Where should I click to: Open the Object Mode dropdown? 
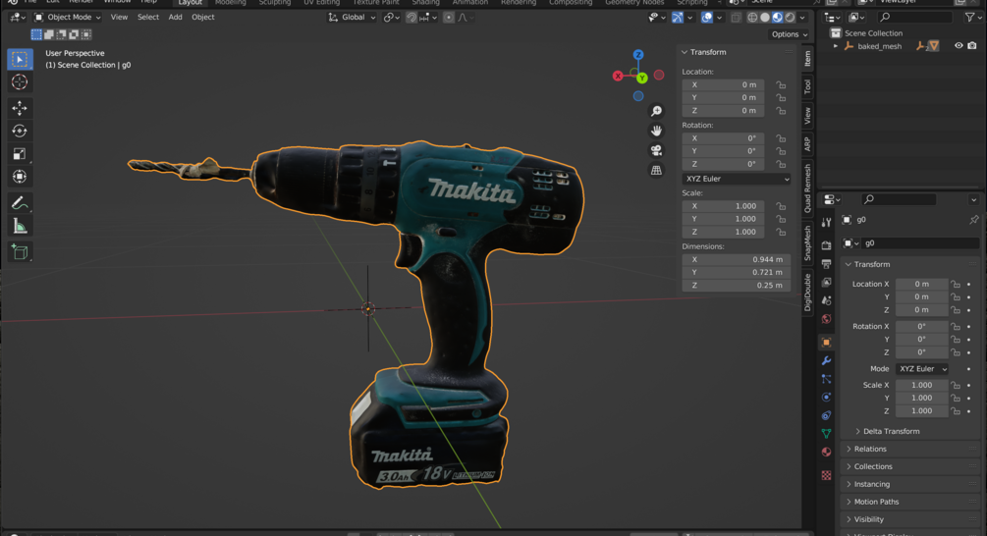(x=68, y=18)
